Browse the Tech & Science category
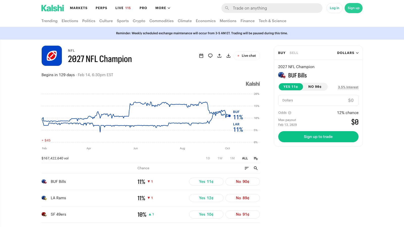 pos(272,21)
